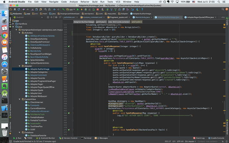
Task: Click the Search Everywhere magnifier icon
Action: [x=223, y=9]
